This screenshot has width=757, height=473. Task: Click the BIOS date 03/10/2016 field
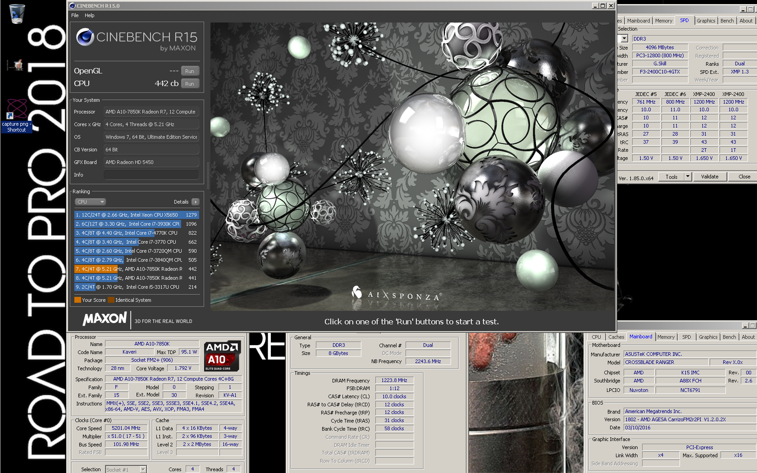pos(690,428)
